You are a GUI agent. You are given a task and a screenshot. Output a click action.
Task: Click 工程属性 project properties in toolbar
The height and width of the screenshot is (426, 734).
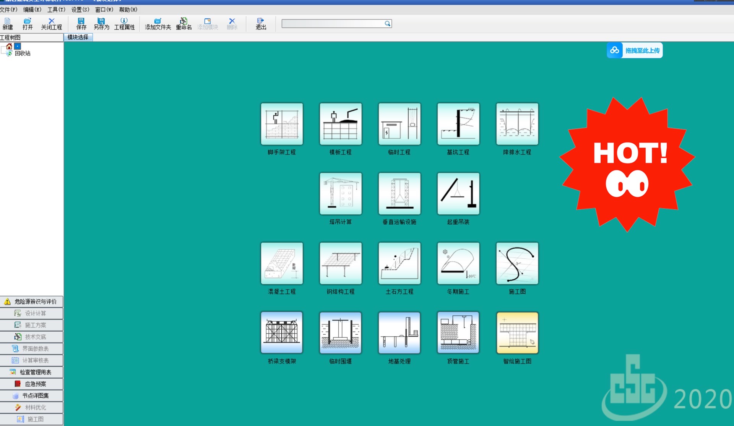[x=124, y=24]
